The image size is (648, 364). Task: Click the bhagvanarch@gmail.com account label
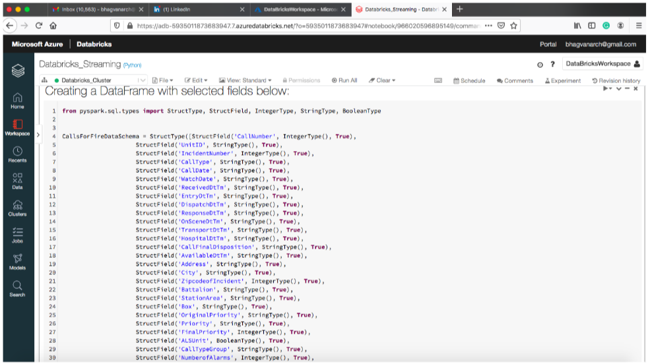pyautogui.click(x=600, y=44)
